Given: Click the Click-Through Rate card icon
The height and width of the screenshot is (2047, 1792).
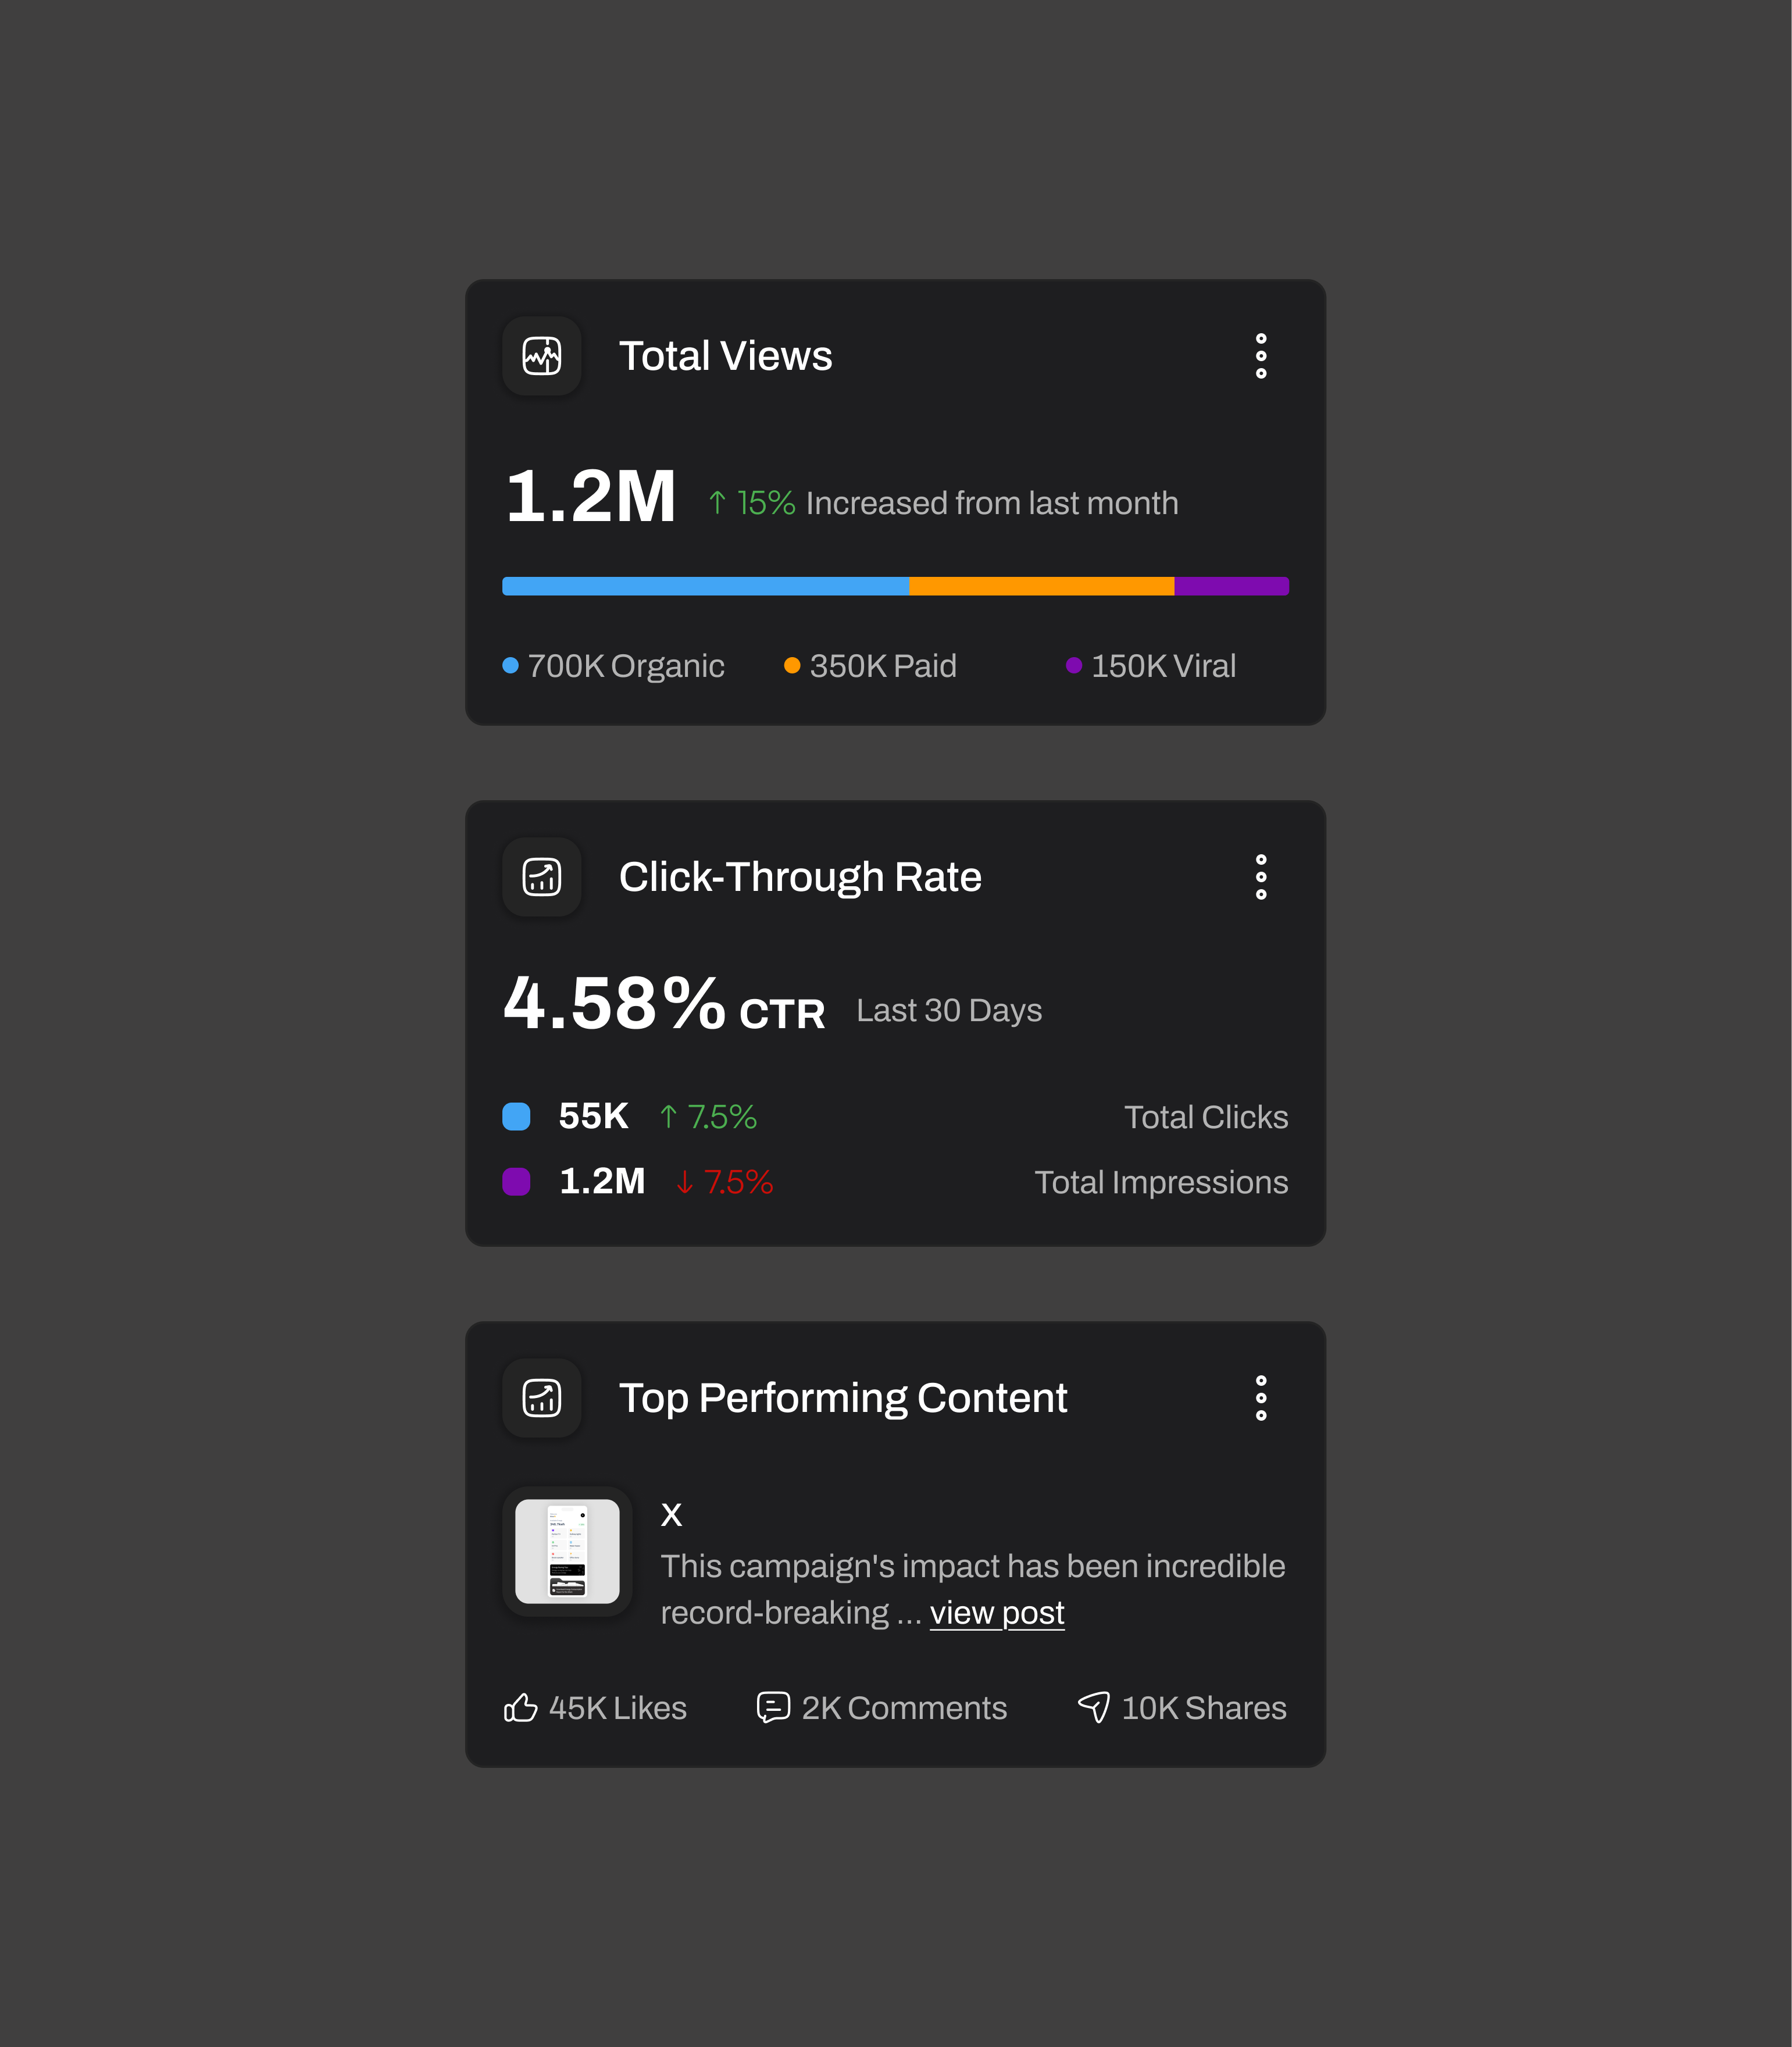Looking at the screenshot, I should click(542, 877).
